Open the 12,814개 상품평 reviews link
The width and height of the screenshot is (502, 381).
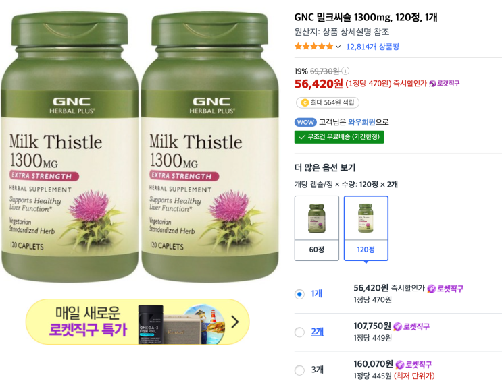(372, 47)
